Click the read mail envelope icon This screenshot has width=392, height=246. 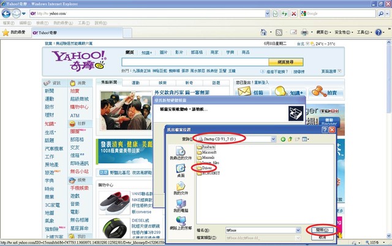coord(293,32)
